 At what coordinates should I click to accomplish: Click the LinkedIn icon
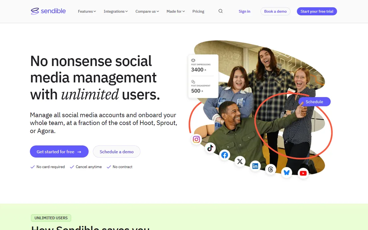coord(255,166)
